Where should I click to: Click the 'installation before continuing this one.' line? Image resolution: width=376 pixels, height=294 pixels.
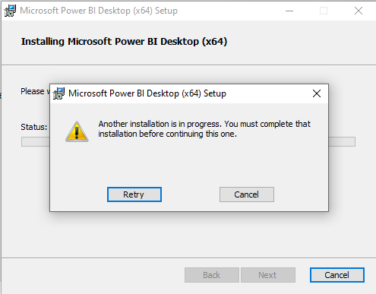168,134
